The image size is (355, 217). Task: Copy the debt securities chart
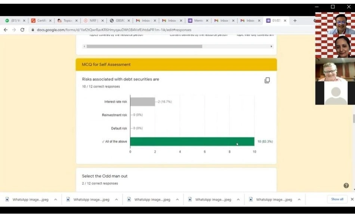267,80
